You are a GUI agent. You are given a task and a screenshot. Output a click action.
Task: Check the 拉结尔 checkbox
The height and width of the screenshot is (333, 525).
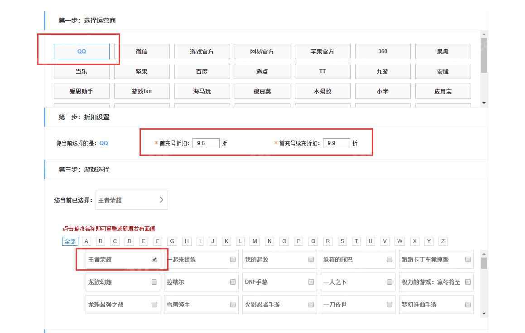point(233,282)
